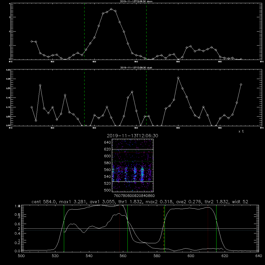This screenshot has width=265, height=265.
Task: Click x-axis label 520 of bottom profile plot
Action: click(x=55, y=256)
